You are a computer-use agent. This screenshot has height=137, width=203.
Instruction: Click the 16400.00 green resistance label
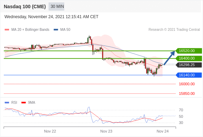pyautogui.click(x=189, y=58)
